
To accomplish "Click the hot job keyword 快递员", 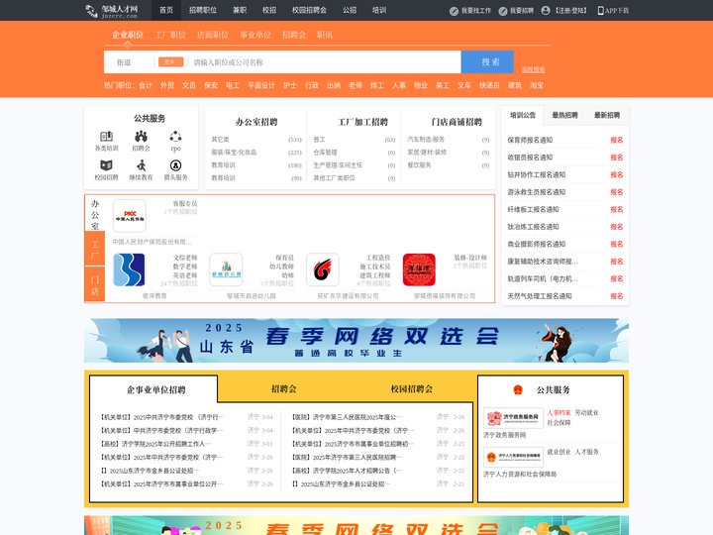I will [489, 85].
